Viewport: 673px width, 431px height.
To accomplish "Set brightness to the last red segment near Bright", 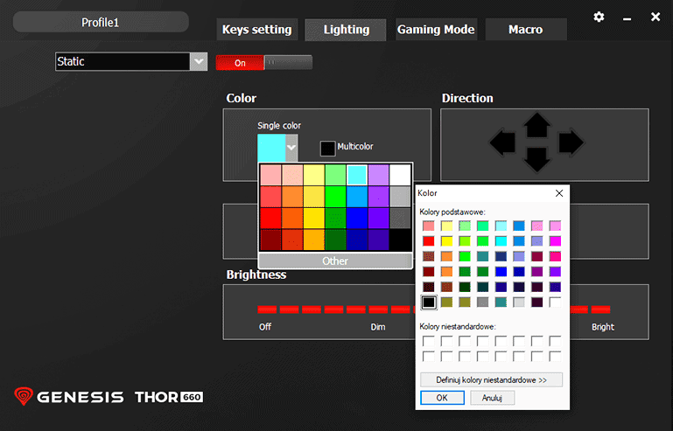I will [x=600, y=309].
